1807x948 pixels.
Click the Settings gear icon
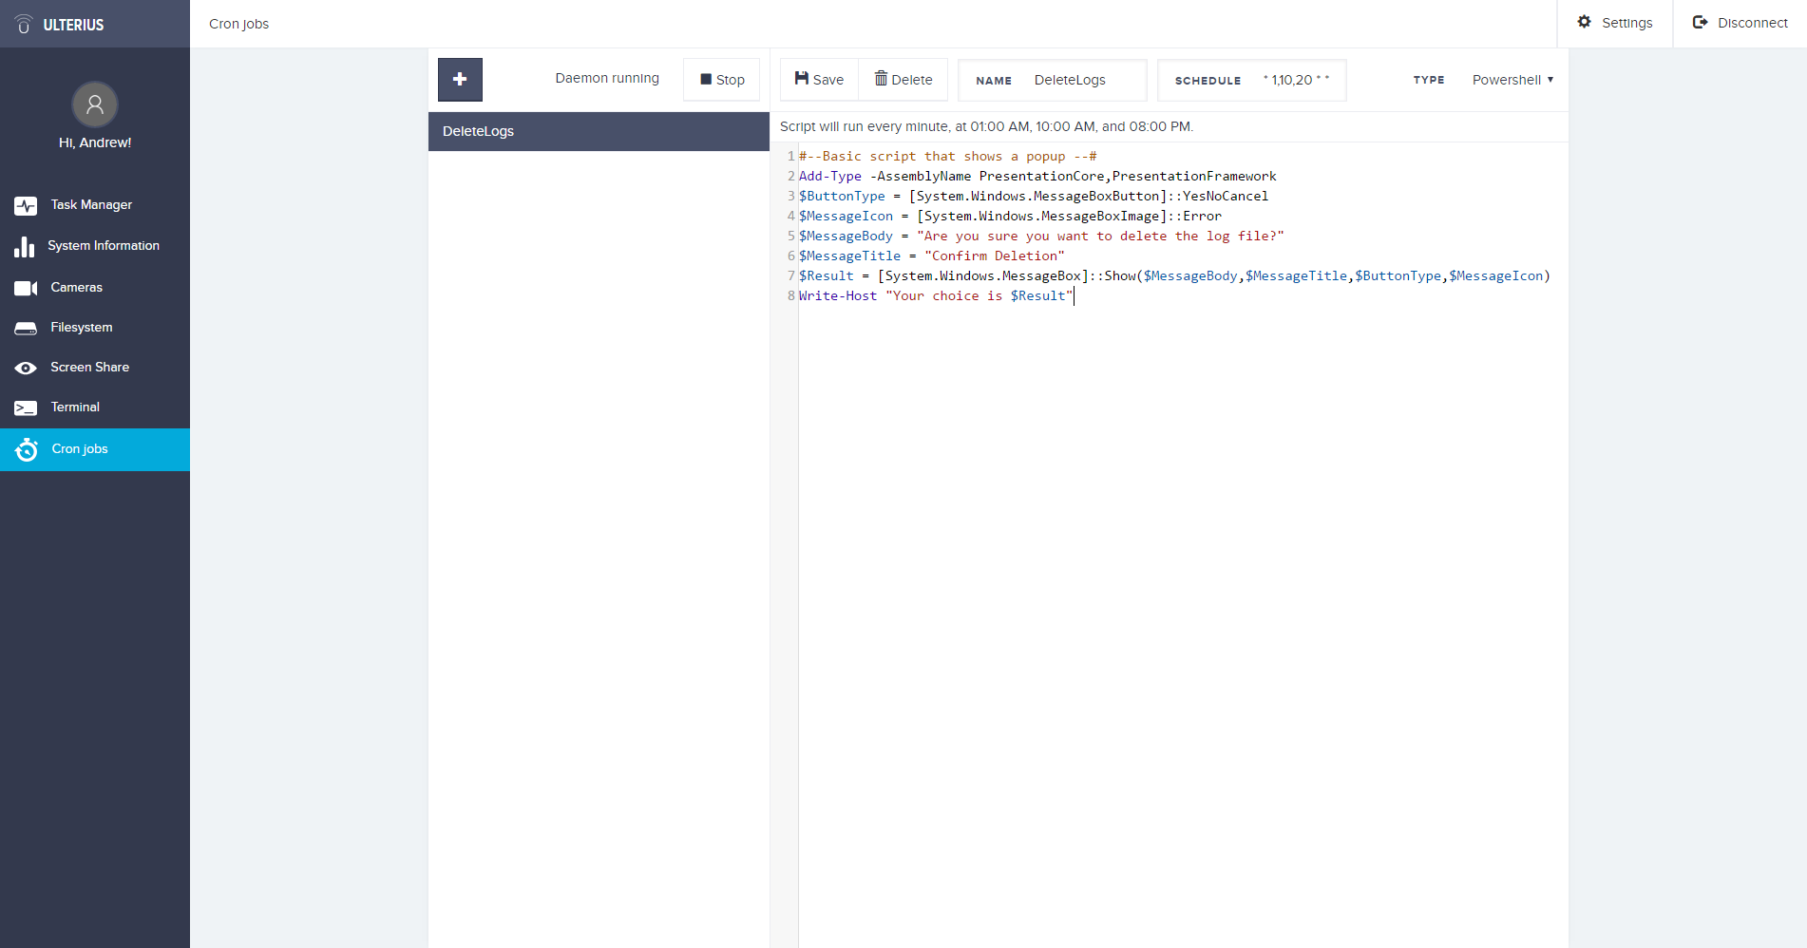pos(1584,22)
